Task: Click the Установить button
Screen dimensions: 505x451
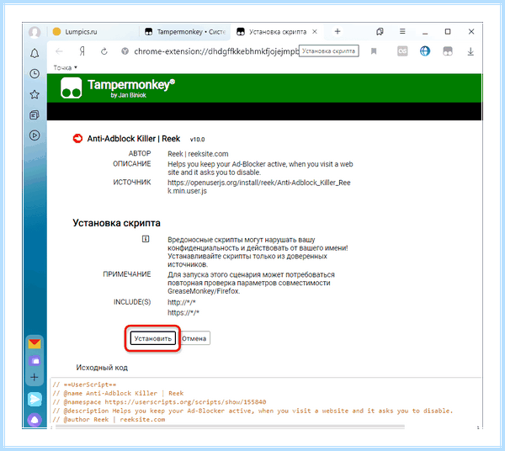Action: tap(152, 338)
